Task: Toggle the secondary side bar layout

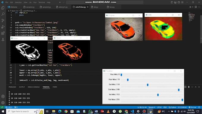Action: pos(179,2)
